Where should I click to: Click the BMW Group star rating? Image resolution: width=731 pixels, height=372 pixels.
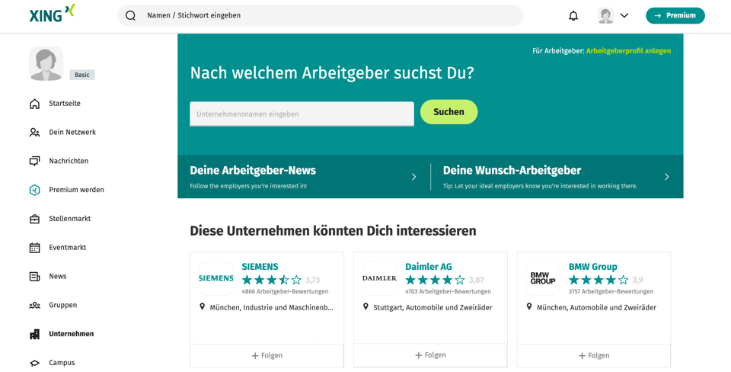599,280
